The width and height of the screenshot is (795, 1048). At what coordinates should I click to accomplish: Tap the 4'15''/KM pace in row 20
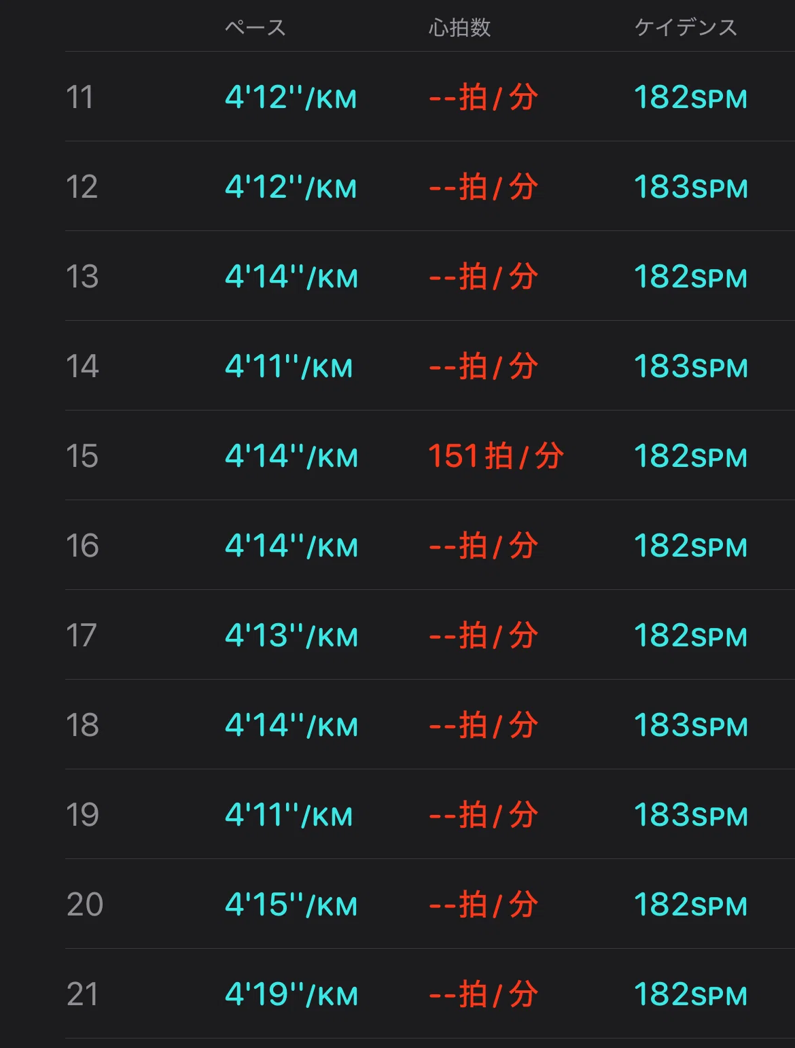[291, 905]
